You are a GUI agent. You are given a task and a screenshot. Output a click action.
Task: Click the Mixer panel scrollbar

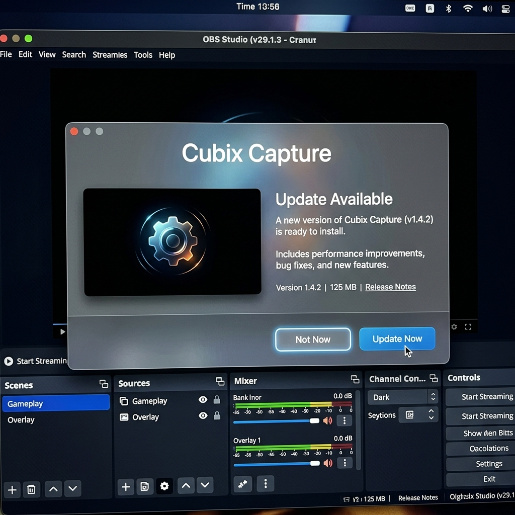[x=358, y=430]
